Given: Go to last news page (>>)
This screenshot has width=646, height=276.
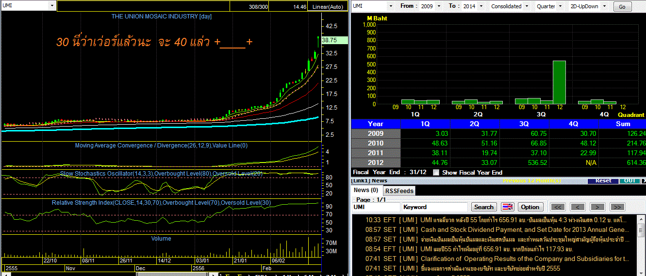Looking at the screenshot, I should pos(617,207).
